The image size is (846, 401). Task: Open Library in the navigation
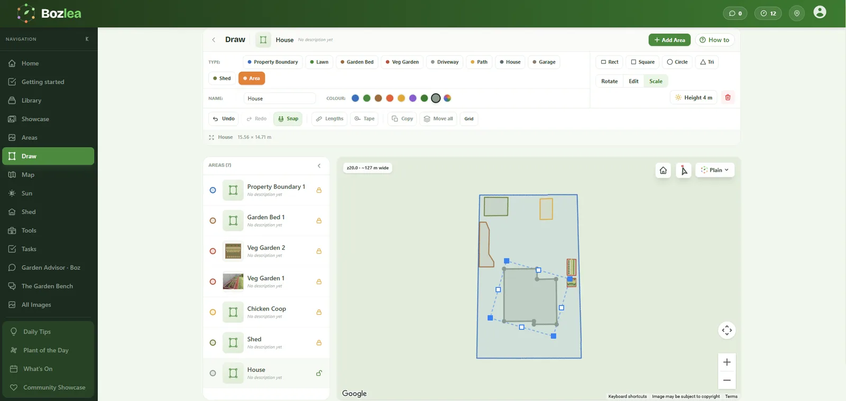(48, 100)
